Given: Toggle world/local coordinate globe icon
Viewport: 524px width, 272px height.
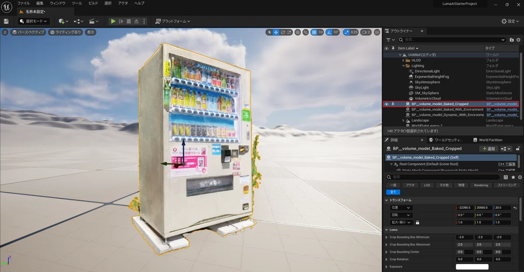Looking at the screenshot, I should click(x=297, y=32).
